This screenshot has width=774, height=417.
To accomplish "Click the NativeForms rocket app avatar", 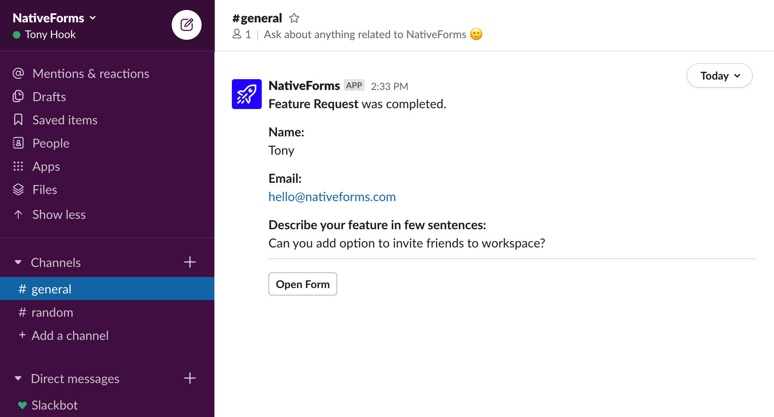I will coord(247,94).
